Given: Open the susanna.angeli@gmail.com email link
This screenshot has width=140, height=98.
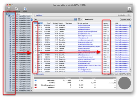Looking at the screenshot, I should (x=86, y=59).
